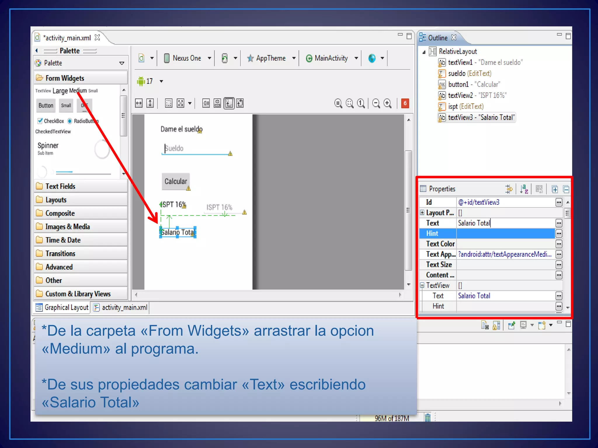
Task: Open the Custom & Library Views category
Action: [x=81, y=294]
